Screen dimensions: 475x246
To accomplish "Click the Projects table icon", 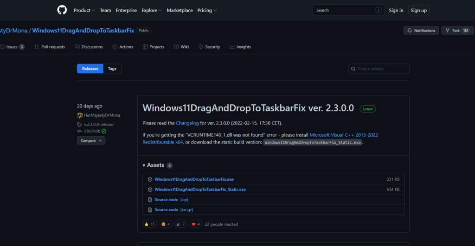I will [x=145, y=47].
